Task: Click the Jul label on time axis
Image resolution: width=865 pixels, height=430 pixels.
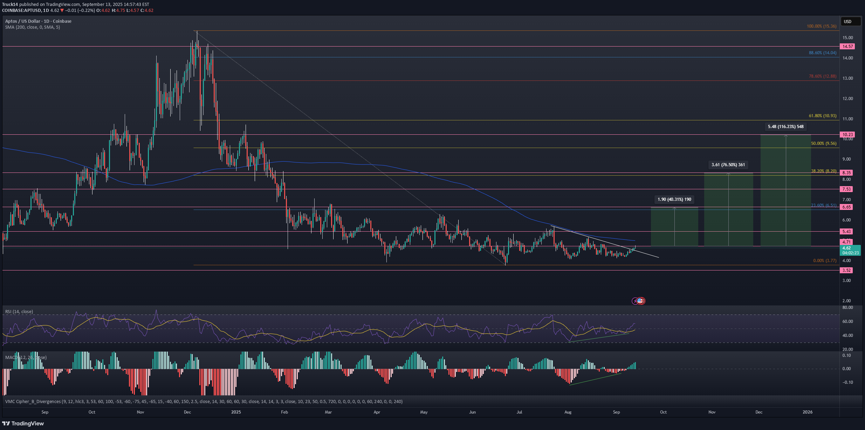Action: (x=520, y=412)
